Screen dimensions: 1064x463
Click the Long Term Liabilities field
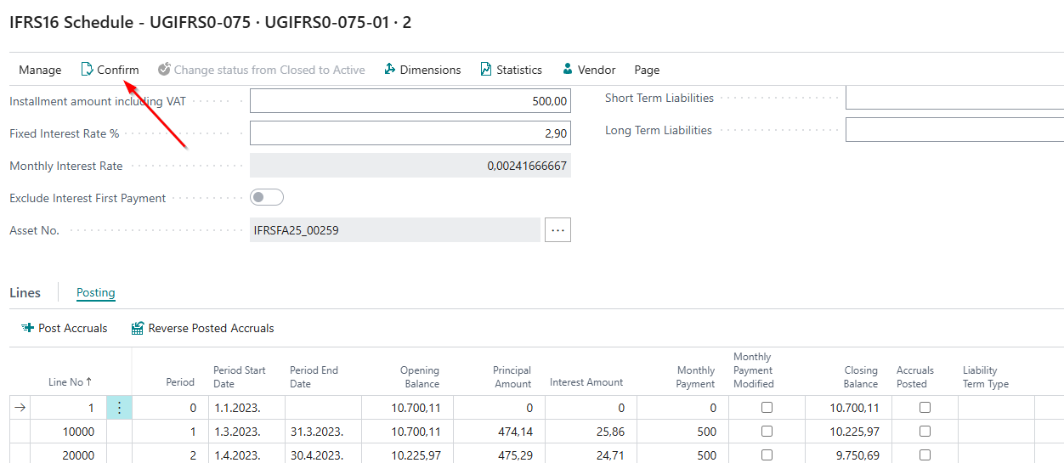(954, 130)
